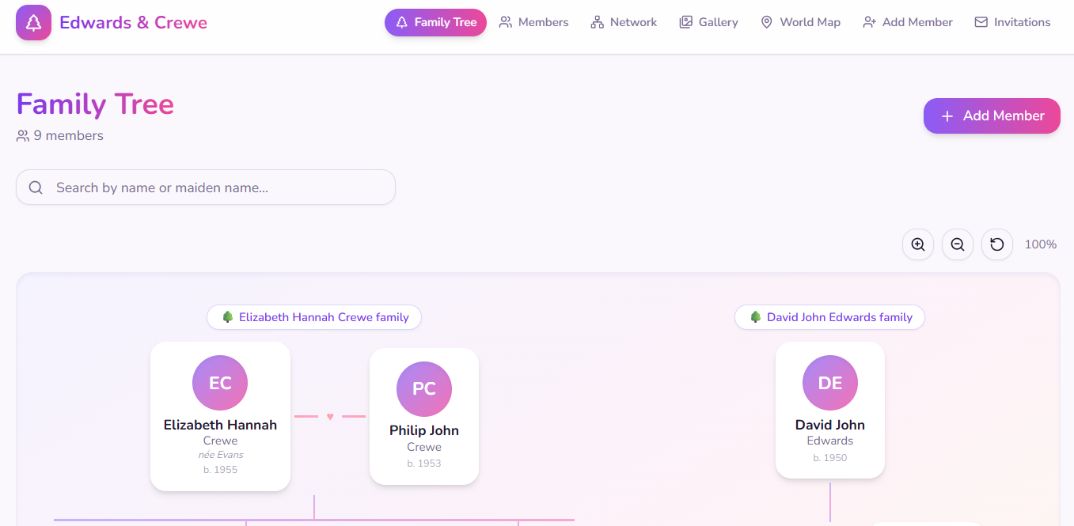Click the b. 1953 birth year text
The height and width of the screenshot is (526, 1074).
[424, 464]
